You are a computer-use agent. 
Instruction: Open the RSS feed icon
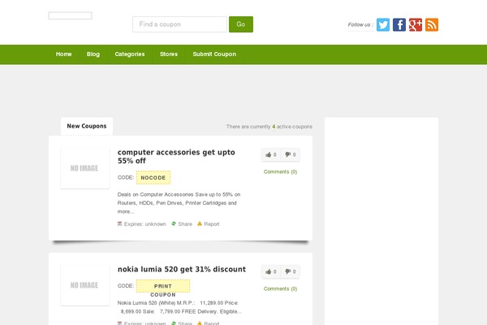(432, 24)
